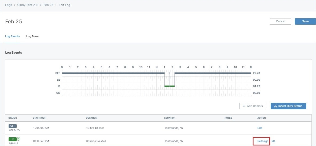Click Tonawanda, NY in the Off Duty row

(x=174, y=128)
